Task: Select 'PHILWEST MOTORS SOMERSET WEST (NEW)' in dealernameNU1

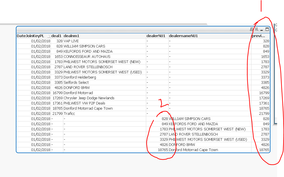Action: click(207, 129)
